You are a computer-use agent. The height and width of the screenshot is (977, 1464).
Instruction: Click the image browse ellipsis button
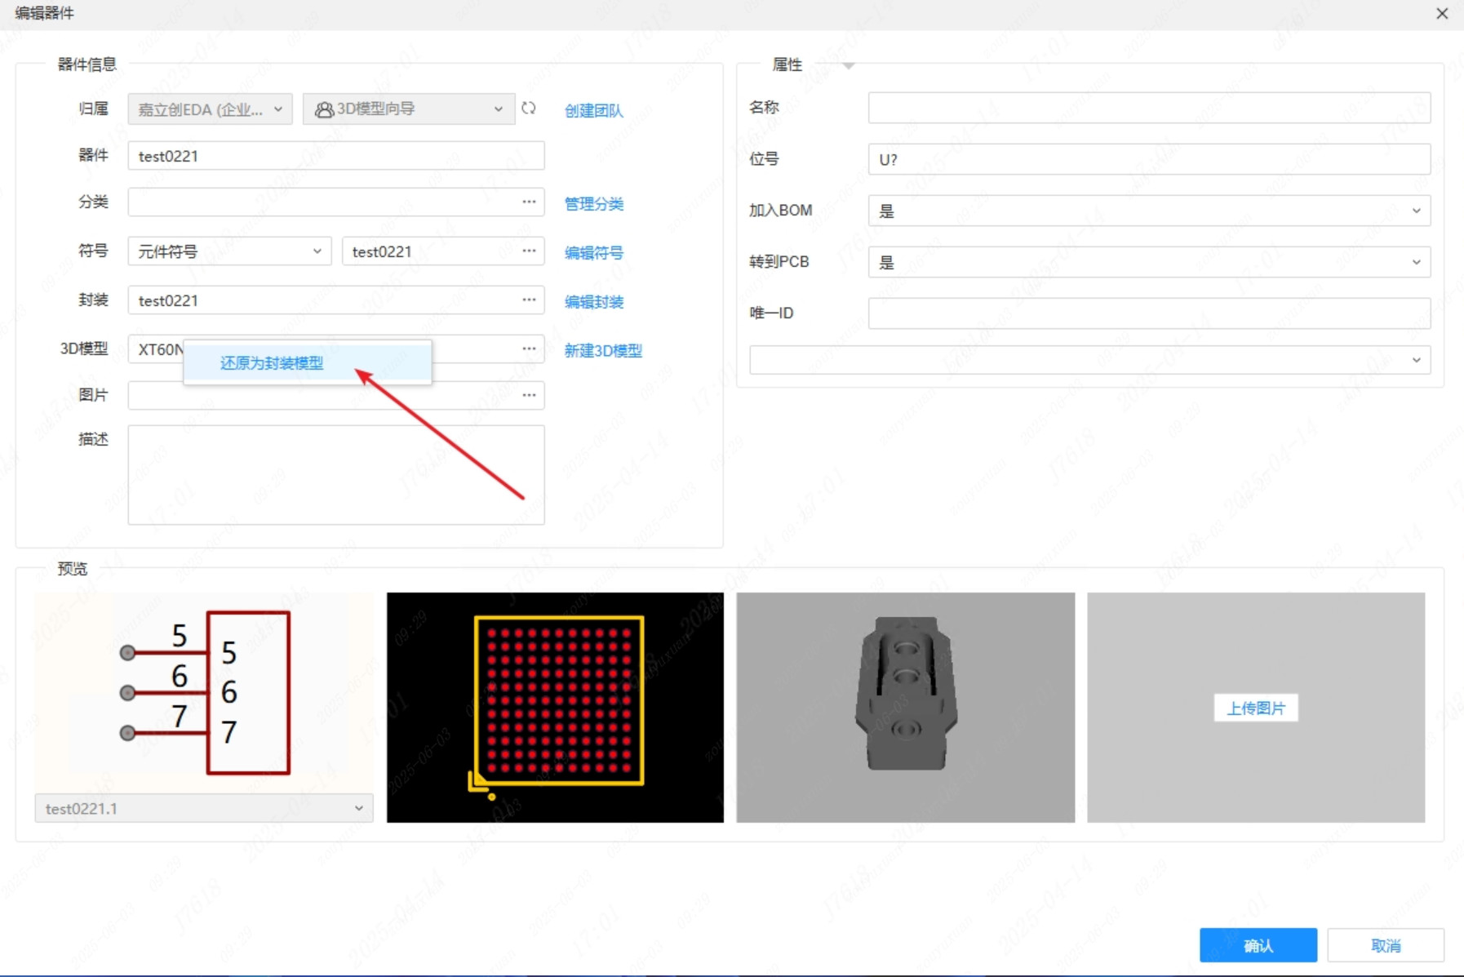(x=529, y=396)
